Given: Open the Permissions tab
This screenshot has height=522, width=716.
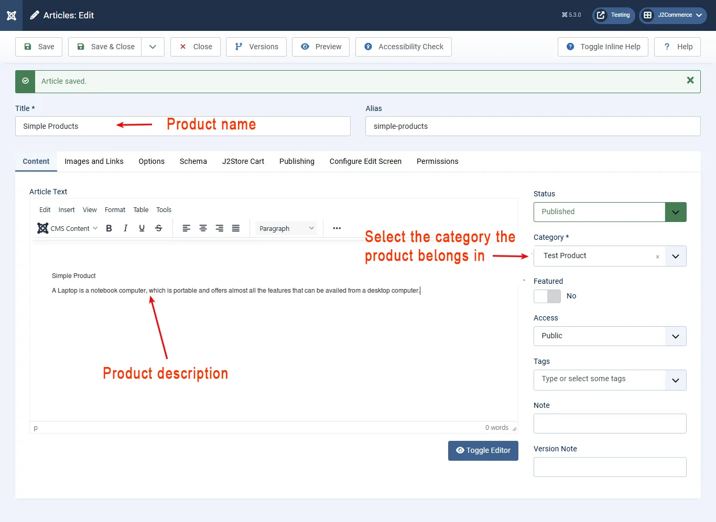Looking at the screenshot, I should pyautogui.click(x=438, y=161).
